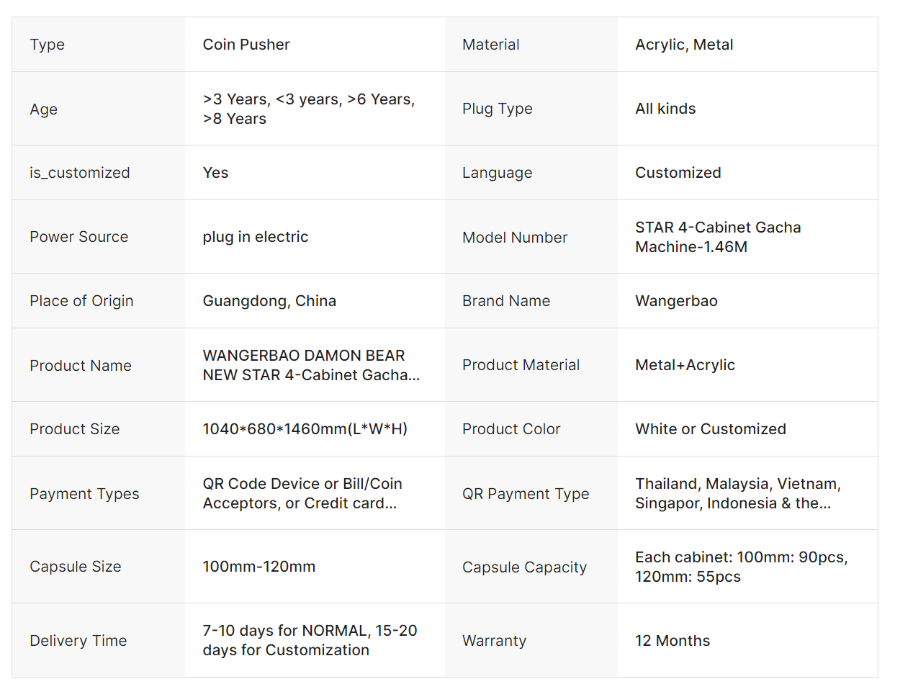
Task: Click the "Wangerbao" brand name value
Action: [x=676, y=301]
